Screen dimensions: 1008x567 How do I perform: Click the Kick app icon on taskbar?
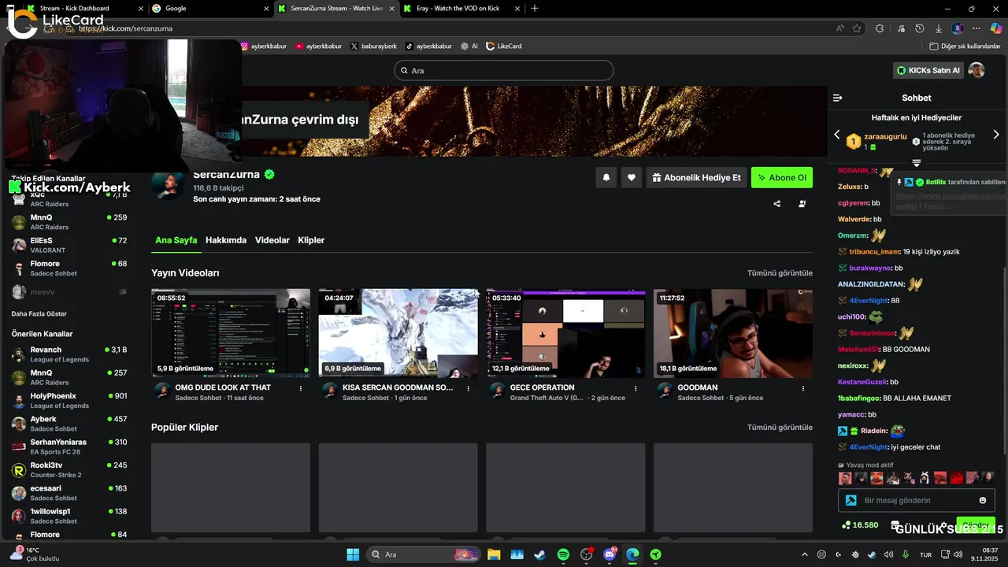tap(656, 554)
